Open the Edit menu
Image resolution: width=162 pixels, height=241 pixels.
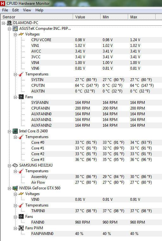(x=16, y=10)
